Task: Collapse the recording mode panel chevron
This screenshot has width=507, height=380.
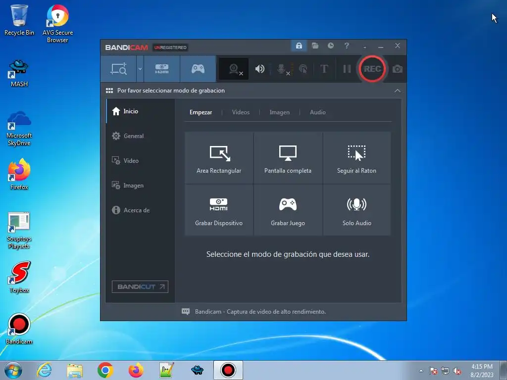Action: (398, 91)
